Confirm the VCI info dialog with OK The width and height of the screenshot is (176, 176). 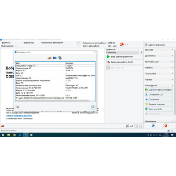(93, 107)
